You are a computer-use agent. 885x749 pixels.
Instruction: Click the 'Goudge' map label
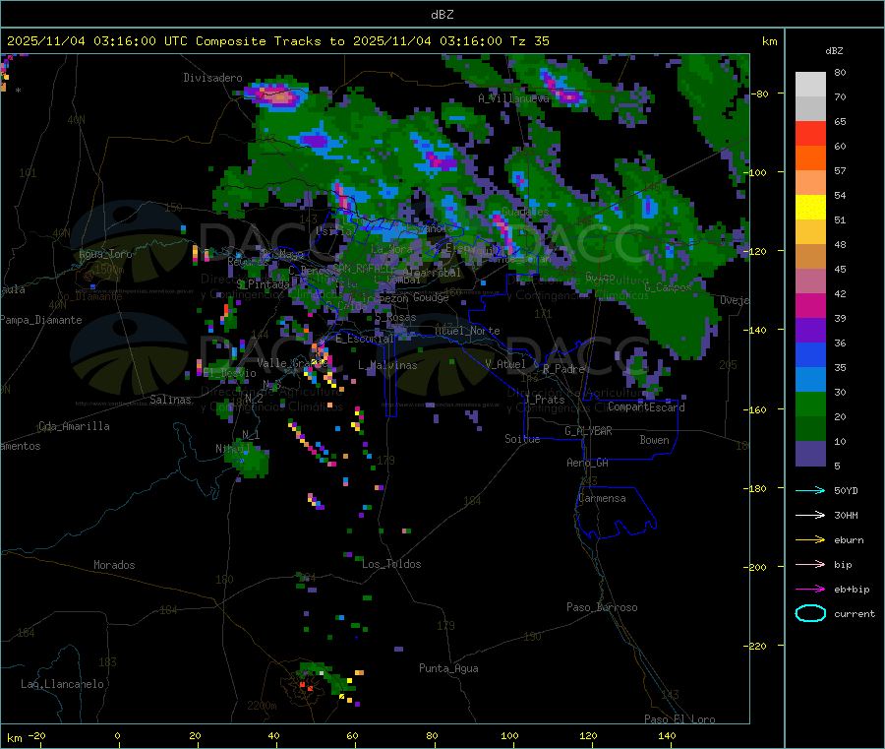tap(431, 297)
